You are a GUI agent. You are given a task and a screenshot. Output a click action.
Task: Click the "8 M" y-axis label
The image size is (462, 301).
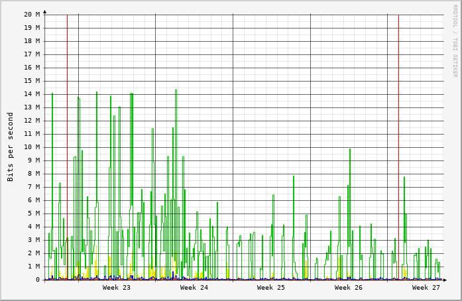pyautogui.click(x=34, y=174)
